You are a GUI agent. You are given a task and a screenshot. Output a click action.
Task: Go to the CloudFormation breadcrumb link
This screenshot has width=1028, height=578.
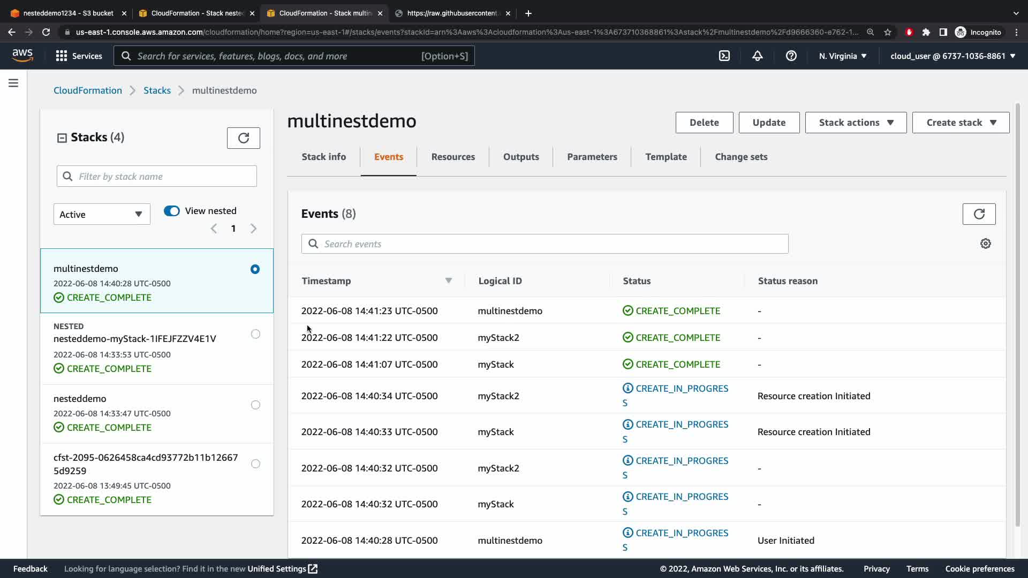(88, 90)
